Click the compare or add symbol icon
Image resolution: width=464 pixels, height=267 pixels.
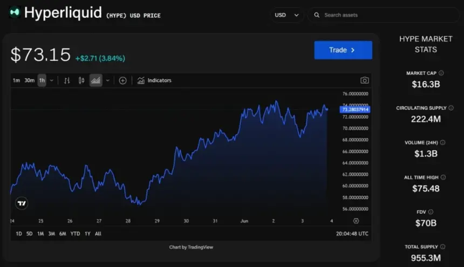click(x=122, y=80)
